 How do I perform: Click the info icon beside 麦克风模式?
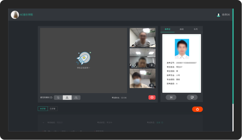pyautogui.click(x=51, y=98)
